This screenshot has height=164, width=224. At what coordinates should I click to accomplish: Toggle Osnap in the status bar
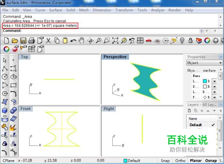(x=211, y=160)
